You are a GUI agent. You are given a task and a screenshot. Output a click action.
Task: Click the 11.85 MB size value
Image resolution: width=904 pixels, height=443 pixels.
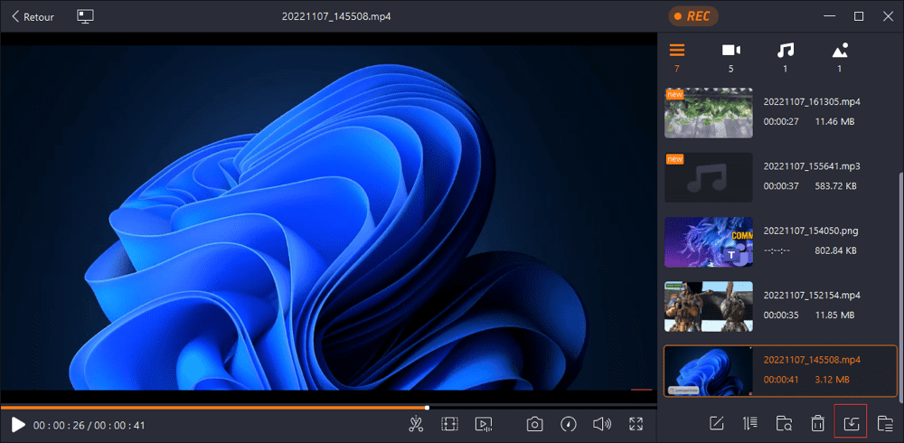pos(834,316)
